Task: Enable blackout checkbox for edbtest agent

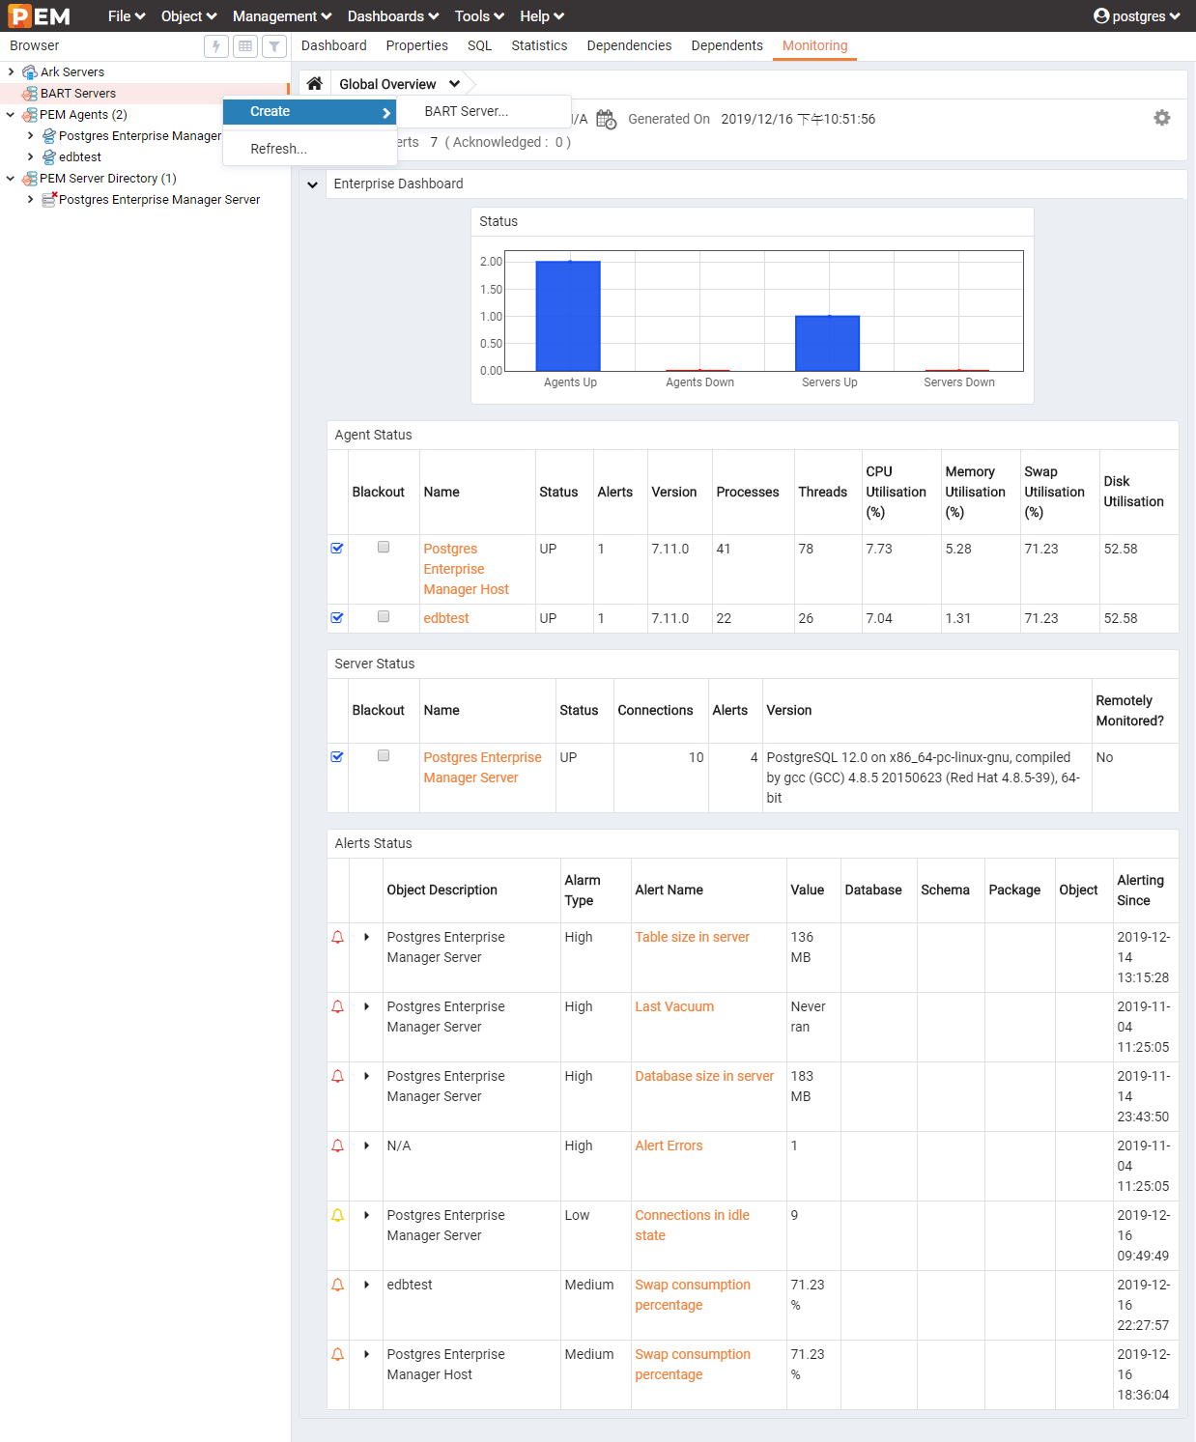Action: tap(384, 616)
